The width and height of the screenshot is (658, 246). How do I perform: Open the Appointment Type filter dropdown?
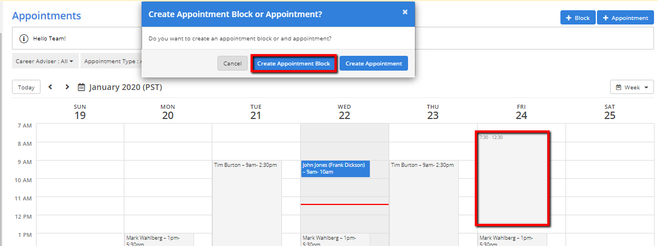point(111,61)
